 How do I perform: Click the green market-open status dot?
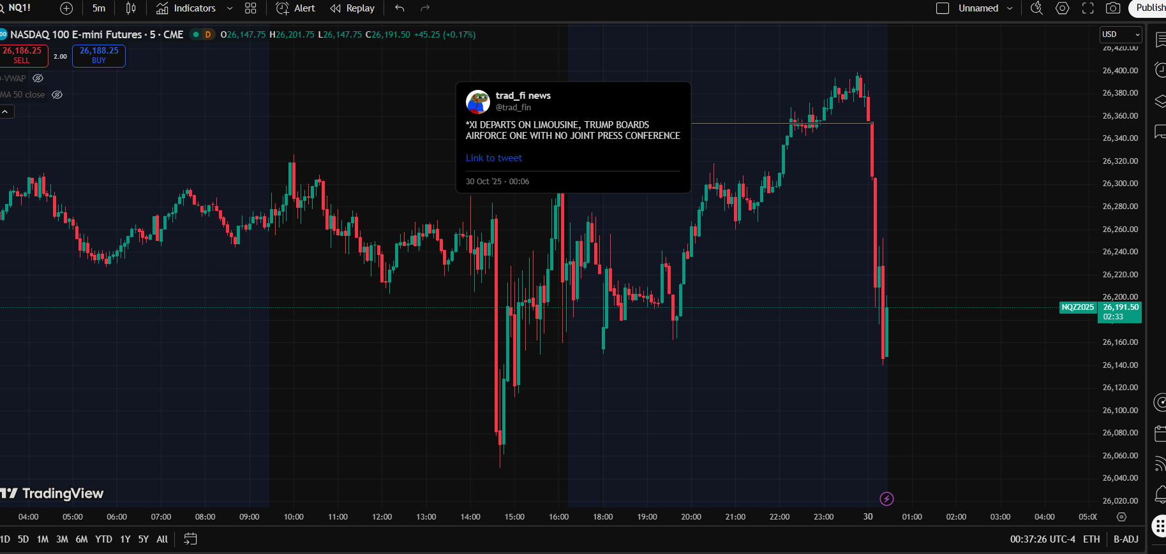pyautogui.click(x=196, y=34)
